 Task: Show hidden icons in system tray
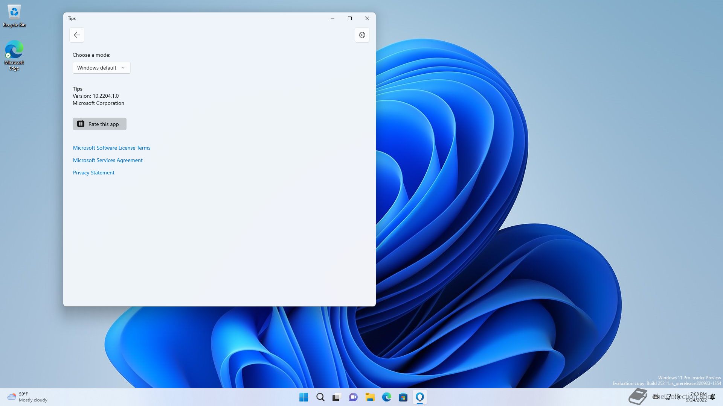645,397
